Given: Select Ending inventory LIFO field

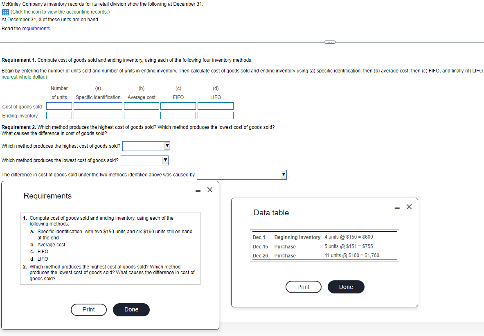Looking at the screenshot, I should (x=216, y=115).
